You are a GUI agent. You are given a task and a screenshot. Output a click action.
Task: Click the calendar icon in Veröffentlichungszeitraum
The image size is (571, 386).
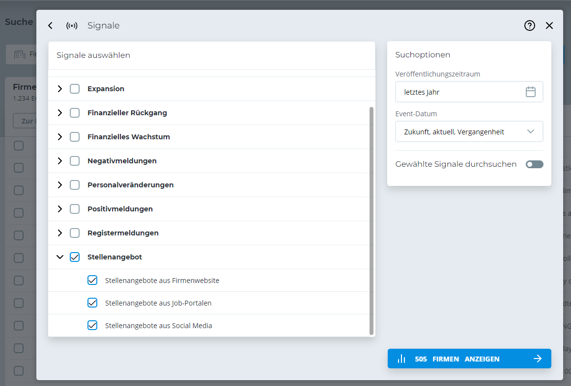point(530,92)
